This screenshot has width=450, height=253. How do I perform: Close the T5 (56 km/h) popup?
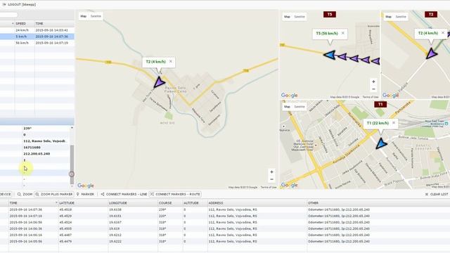pyautogui.click(x=343, y=33)
